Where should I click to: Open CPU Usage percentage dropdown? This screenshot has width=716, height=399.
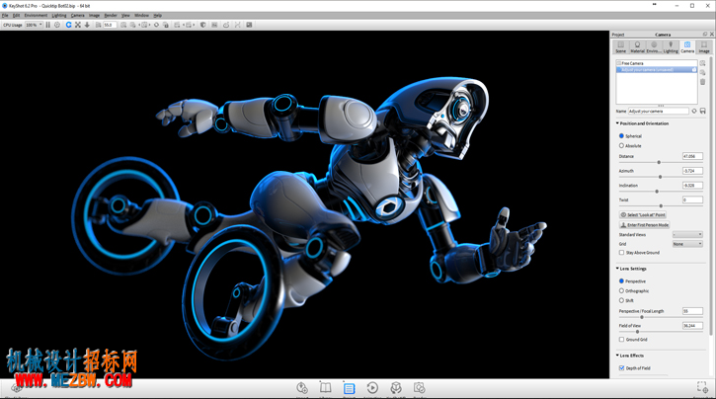tap(34, 25)
